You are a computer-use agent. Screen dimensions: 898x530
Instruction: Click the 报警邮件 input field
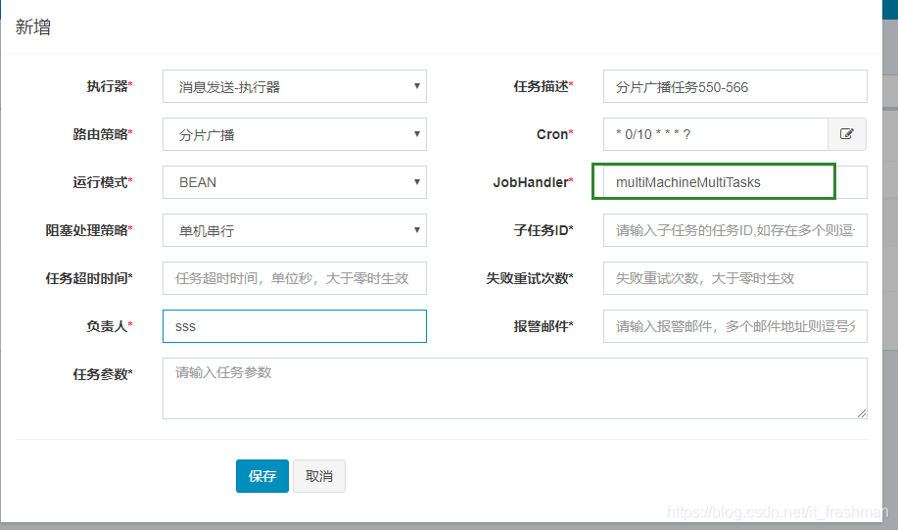[734, 326]
